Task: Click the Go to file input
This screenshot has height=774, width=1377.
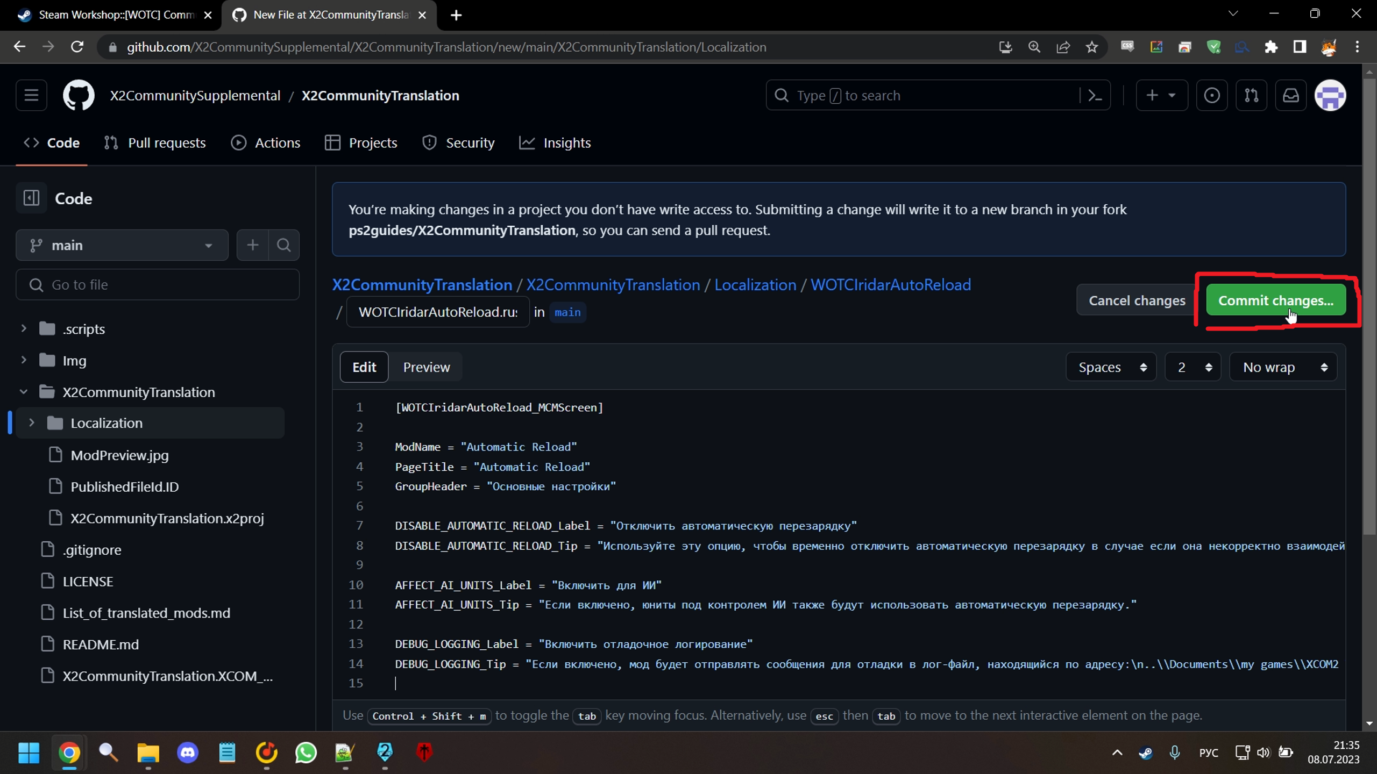Action: (x=158, y=285)
